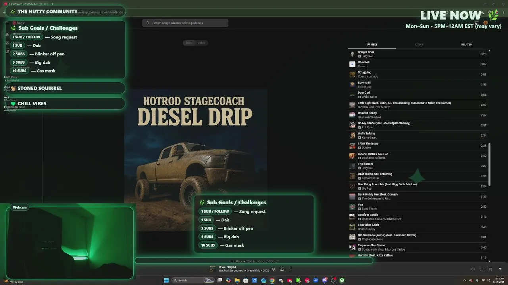
Task: Mute the YouTube Music browser tab
Action: point(40,4)
